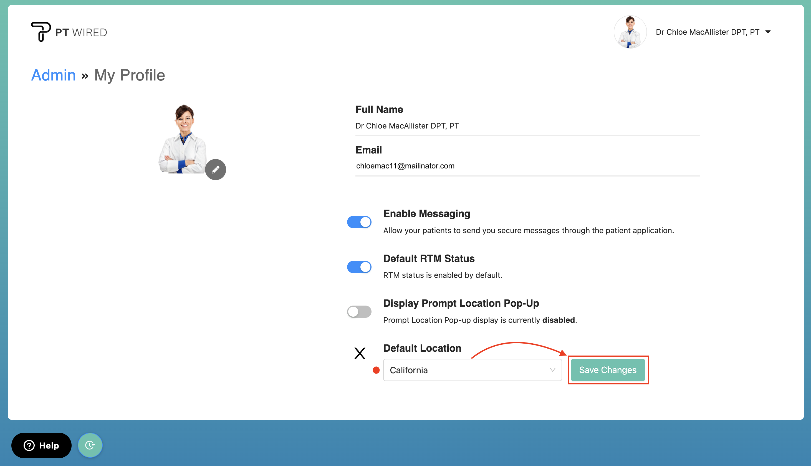
Task: Click the red dot marker near California dropdown
Action: coord(376,370)
